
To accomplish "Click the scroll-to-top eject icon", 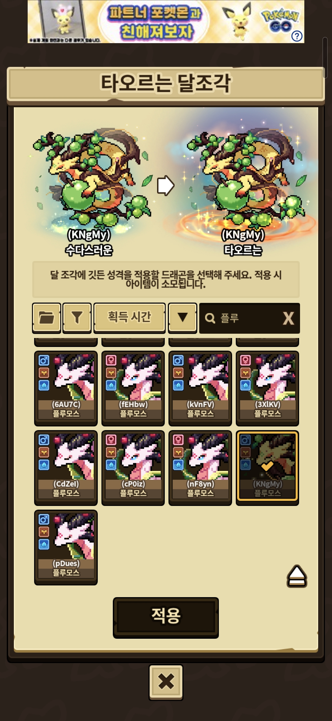I will pyautogui.click(x=297, y=576).
